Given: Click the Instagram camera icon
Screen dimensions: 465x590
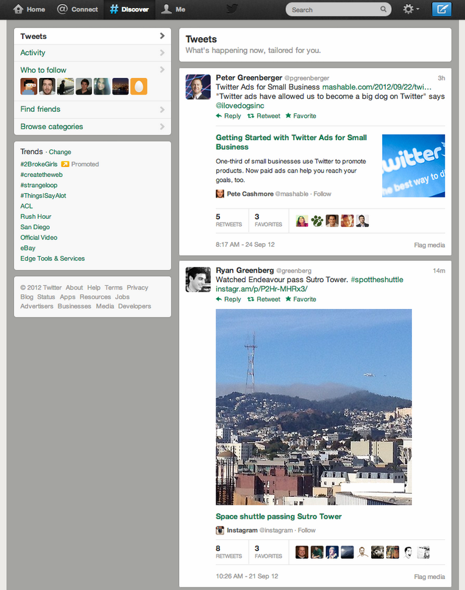Looking at the screenshot, I should (220, 530).
